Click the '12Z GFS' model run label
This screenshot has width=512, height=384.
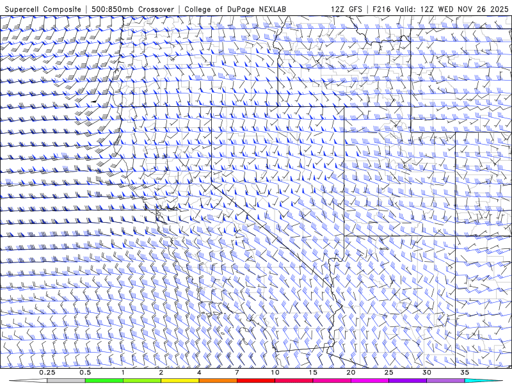click(x=346, y=9)
